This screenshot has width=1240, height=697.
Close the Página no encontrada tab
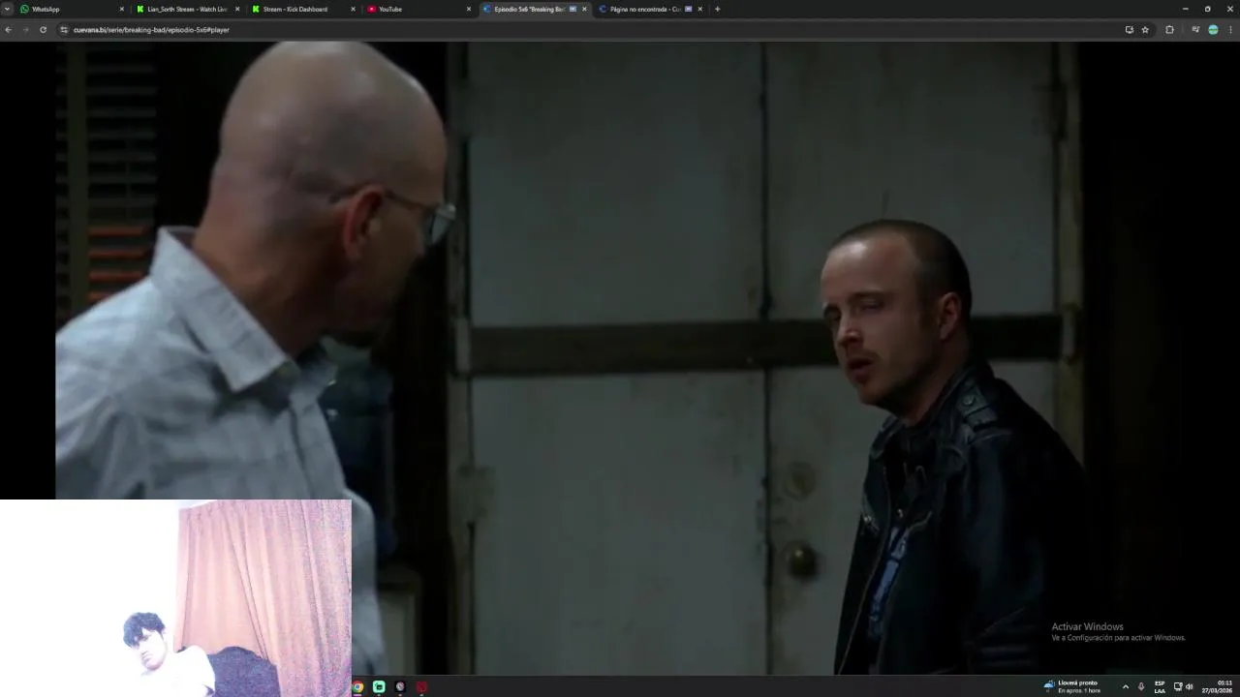point(699,9)
